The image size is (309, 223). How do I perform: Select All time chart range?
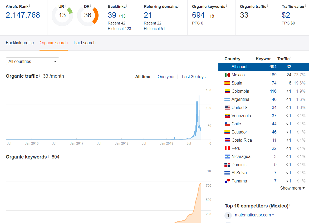pos(143,77)
